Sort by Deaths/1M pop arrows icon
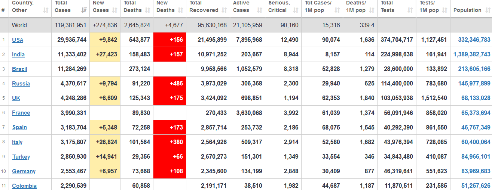The height and width of the screenshot is (190, 492). (x=372, y=10)
